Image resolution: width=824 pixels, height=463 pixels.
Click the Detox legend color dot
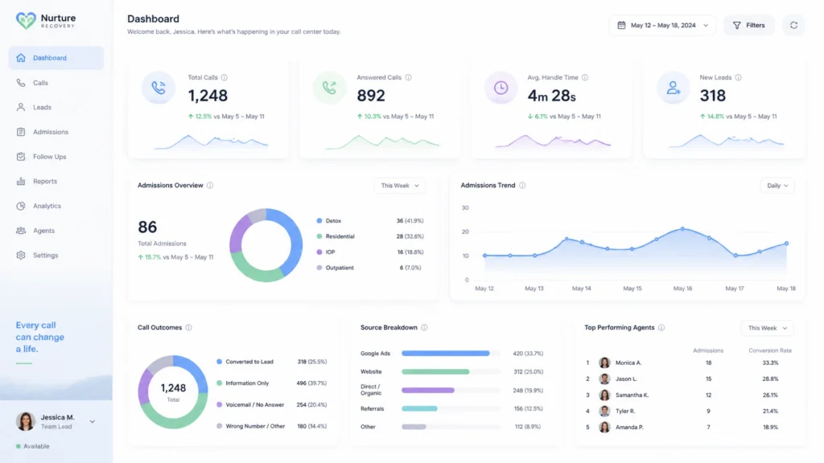coord(319,221)
